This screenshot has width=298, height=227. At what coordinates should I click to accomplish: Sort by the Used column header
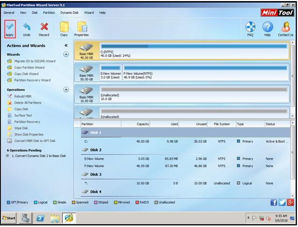(164, 124)
